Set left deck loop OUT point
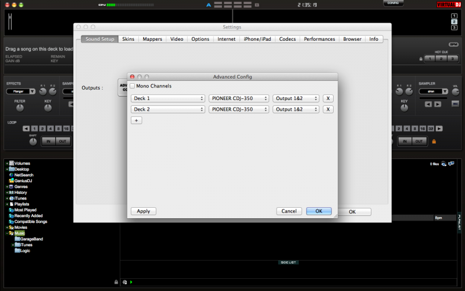The image size is (465, 291). (63, 141)
